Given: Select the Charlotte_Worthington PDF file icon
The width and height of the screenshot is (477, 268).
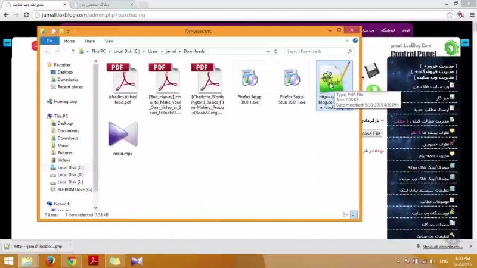Looking at the screenshot, I should click(x=207, y=79).
